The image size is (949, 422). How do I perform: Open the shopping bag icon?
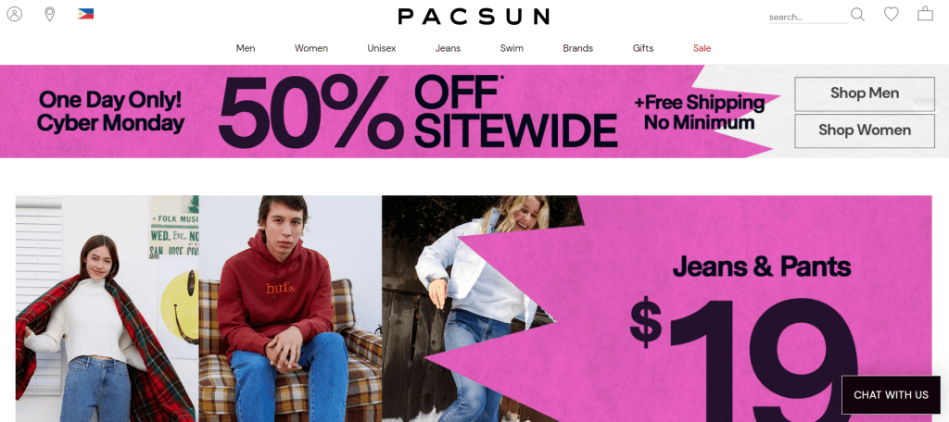[x=925, y=13]
